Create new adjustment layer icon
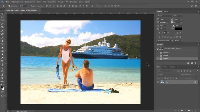The width and height of the screenshot is (200, 112). point(185,111)
